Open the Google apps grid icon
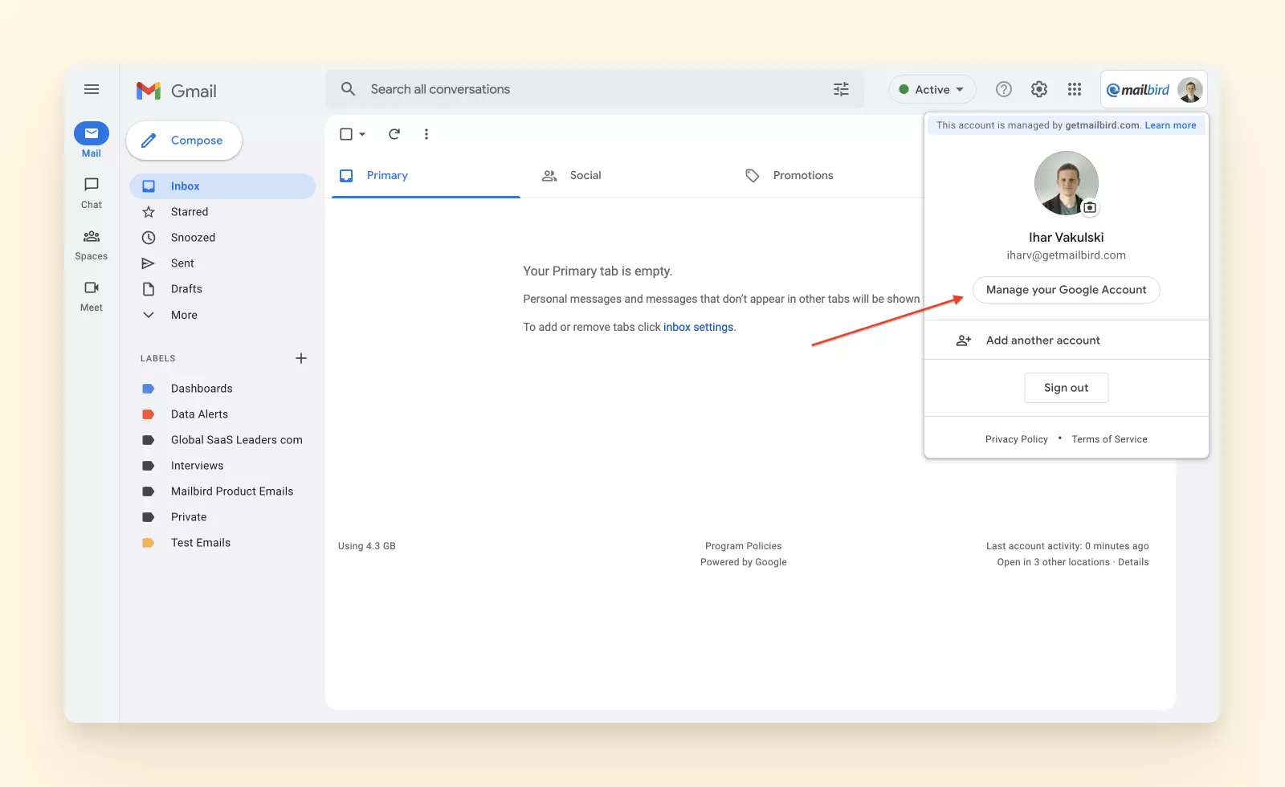The width and height of the screenshot is (1285, 787). (1075, 89)
